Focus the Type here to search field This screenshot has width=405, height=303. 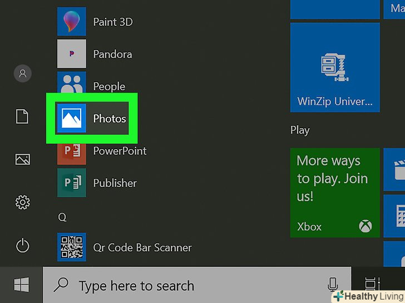[197, 285]
